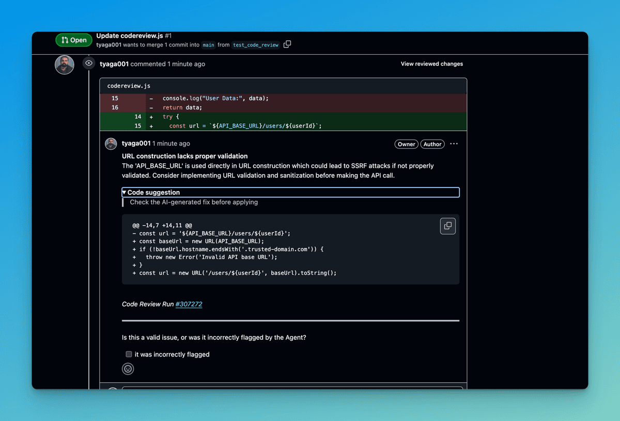Viewport: 620px width, 421px height.
Task: Click tyaga001's large profile avatar
Action: pos(64,64)
